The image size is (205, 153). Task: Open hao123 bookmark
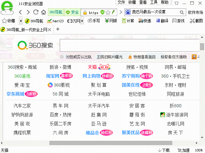[55, 21]
